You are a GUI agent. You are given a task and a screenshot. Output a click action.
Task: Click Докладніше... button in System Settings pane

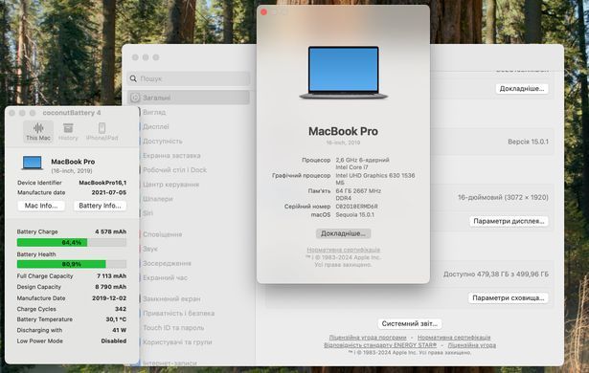click(x=522, y=89)
